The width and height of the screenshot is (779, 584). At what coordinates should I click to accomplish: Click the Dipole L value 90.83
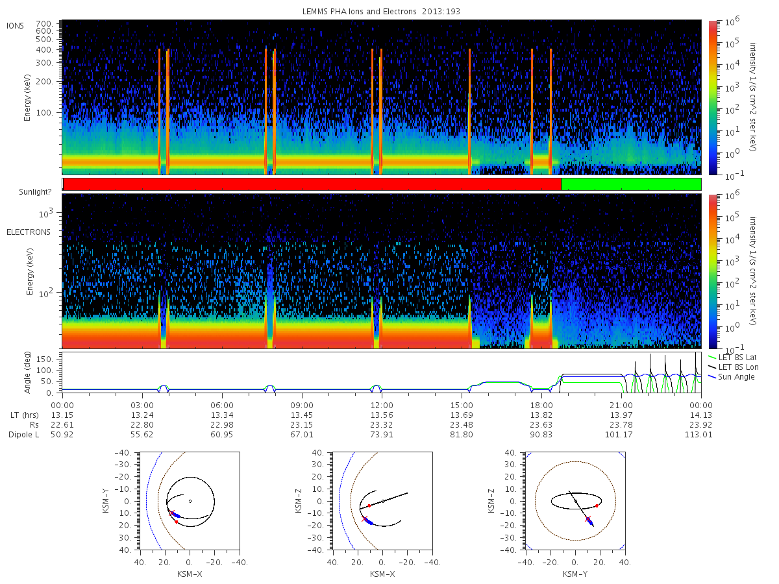[x=541, y=434]
